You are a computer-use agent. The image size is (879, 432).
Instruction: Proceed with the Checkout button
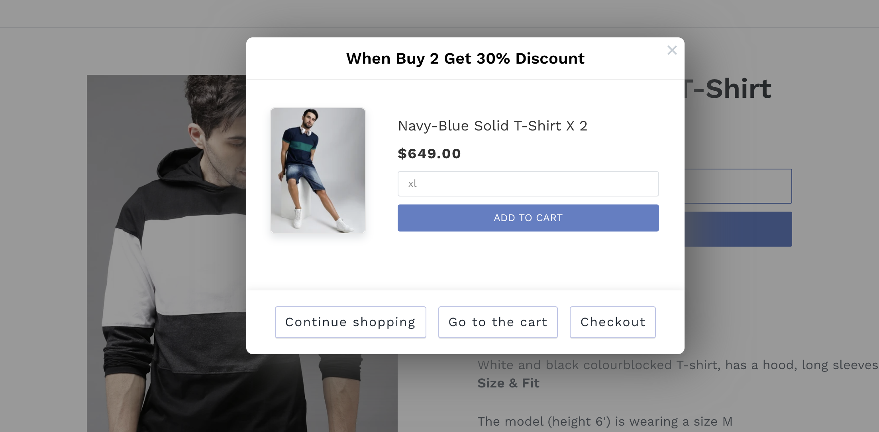click(612, 322)
